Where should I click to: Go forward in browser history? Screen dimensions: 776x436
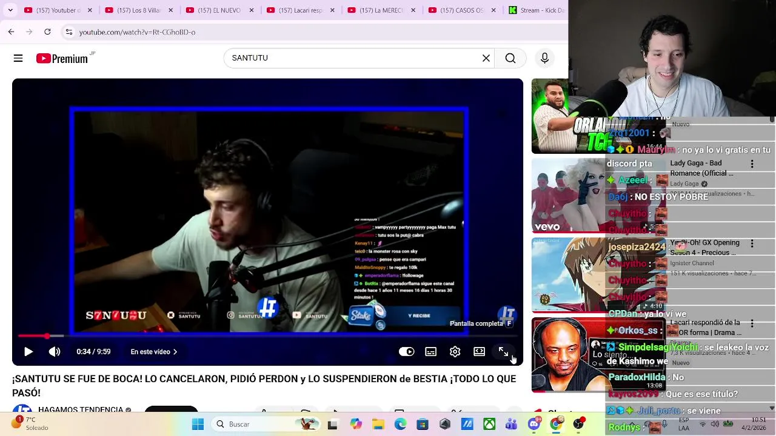(x=29, y=31)
